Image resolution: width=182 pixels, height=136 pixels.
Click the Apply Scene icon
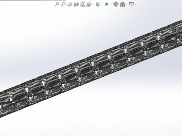[x=122, y=4]
